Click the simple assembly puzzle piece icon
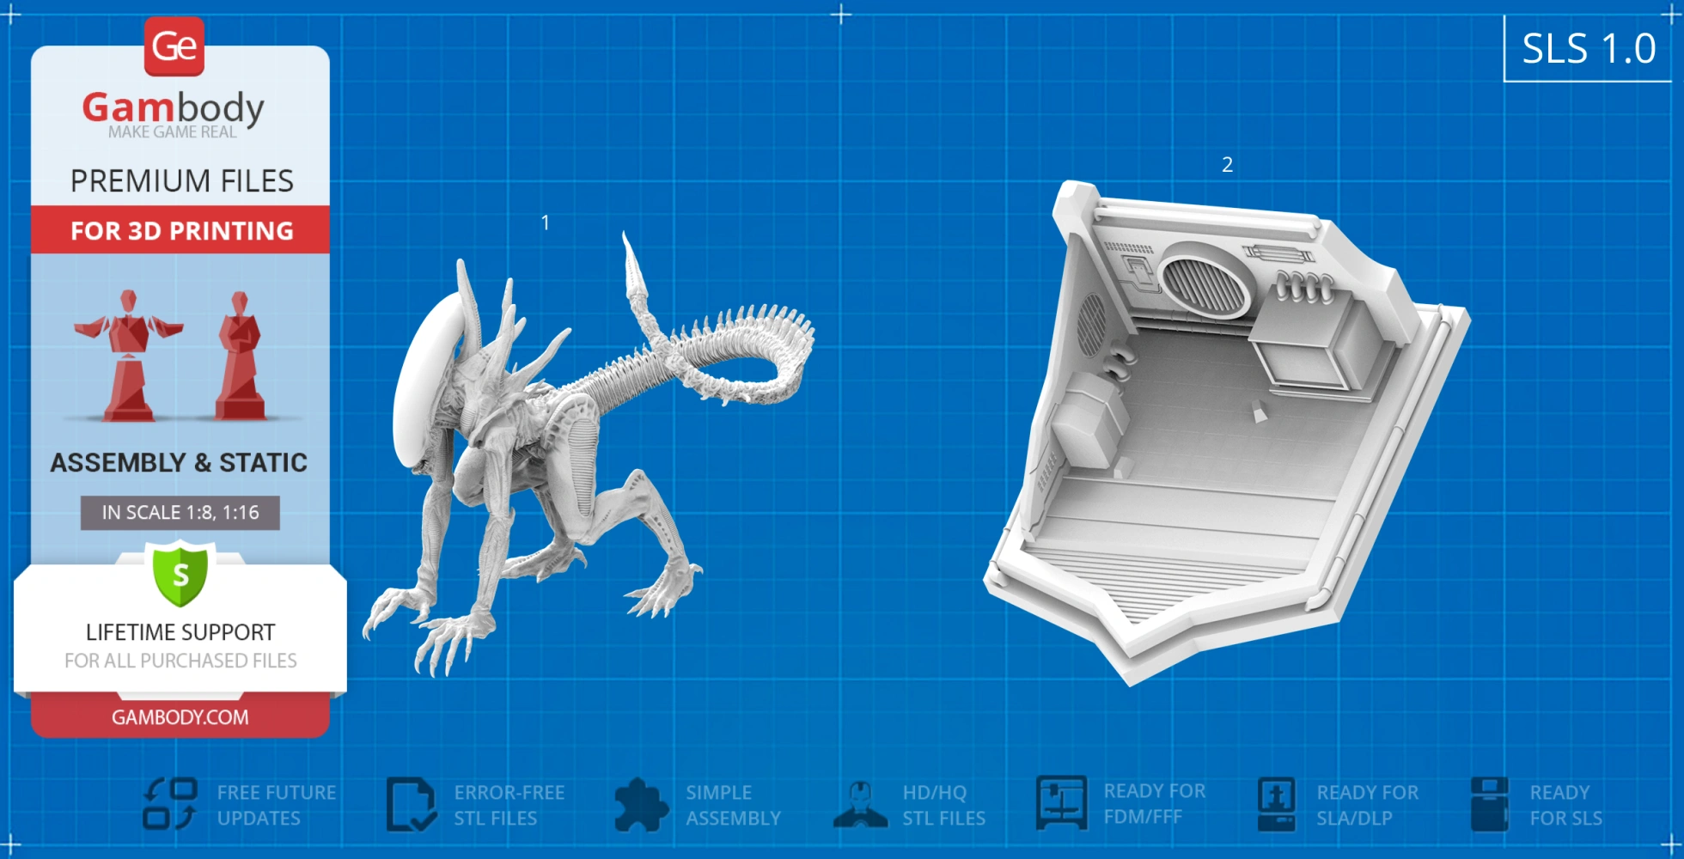Viewport: 1684px width, 859px height. 640,805
